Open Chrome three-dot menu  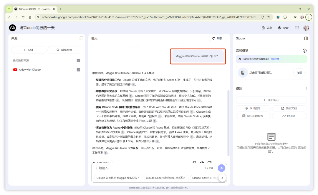pyautogui.click(x=309, y=17)
